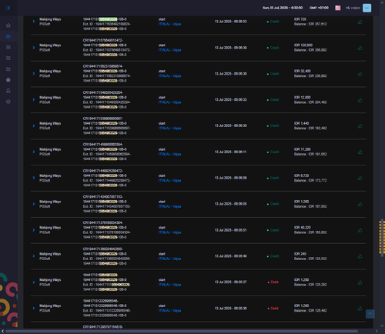Click the US flag language icon
385x334 pixels.
click(x=338, y=8)
